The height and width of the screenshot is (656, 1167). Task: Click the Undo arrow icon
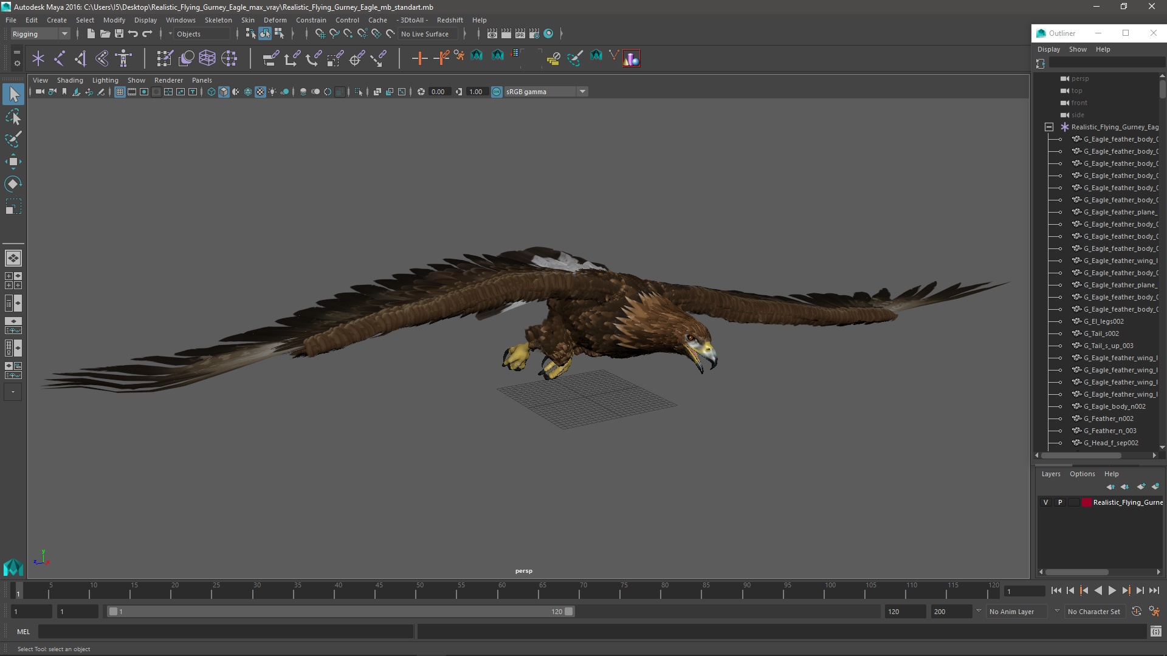click(x=133, y=33)
